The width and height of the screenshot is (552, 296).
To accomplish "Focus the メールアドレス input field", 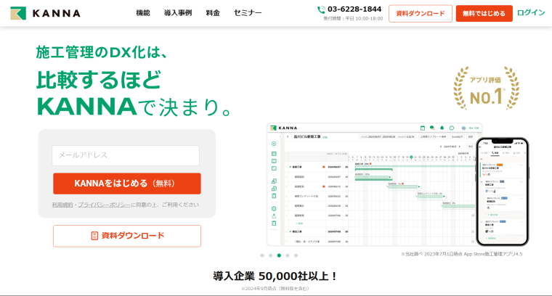I will (x=126, y=155).
